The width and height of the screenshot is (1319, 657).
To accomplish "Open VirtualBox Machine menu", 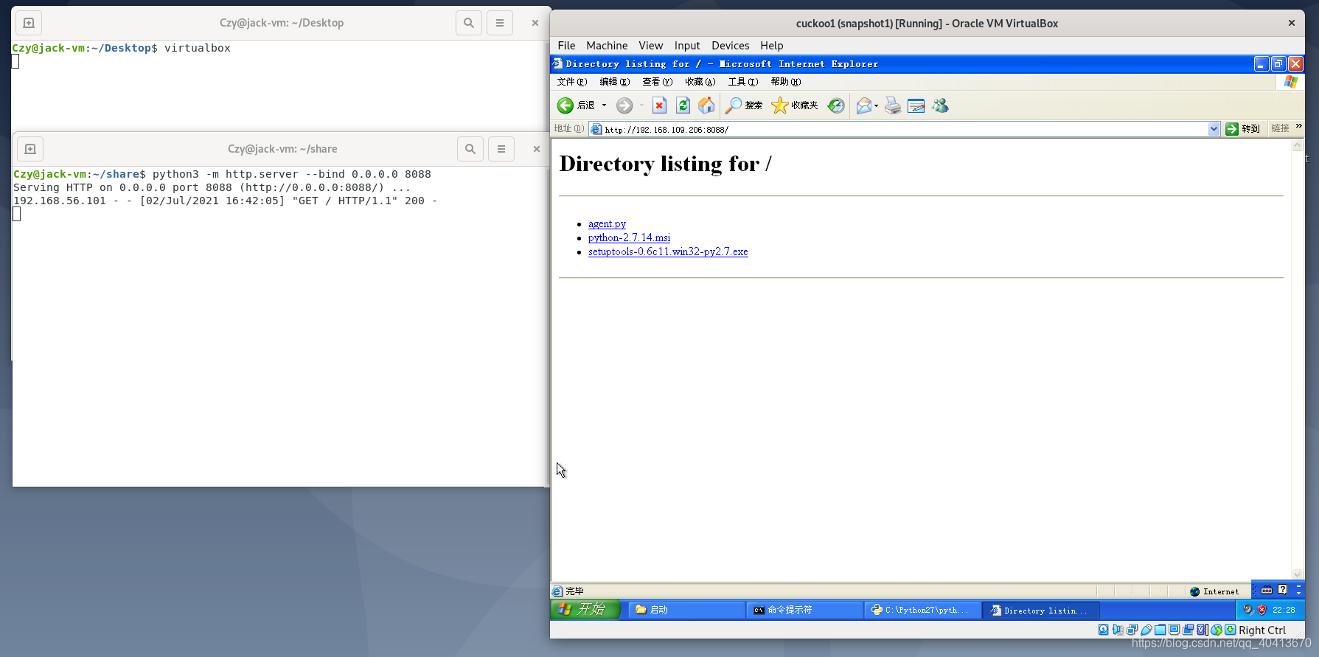I will click(607, 46).
